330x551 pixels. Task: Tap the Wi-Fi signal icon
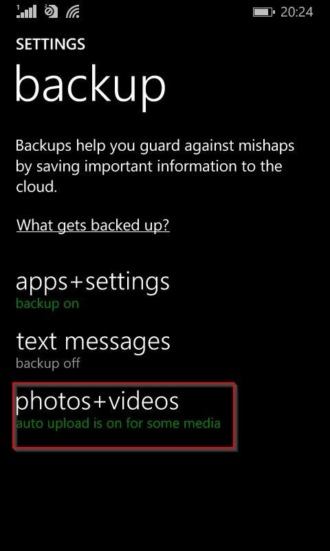click(72, 12)
